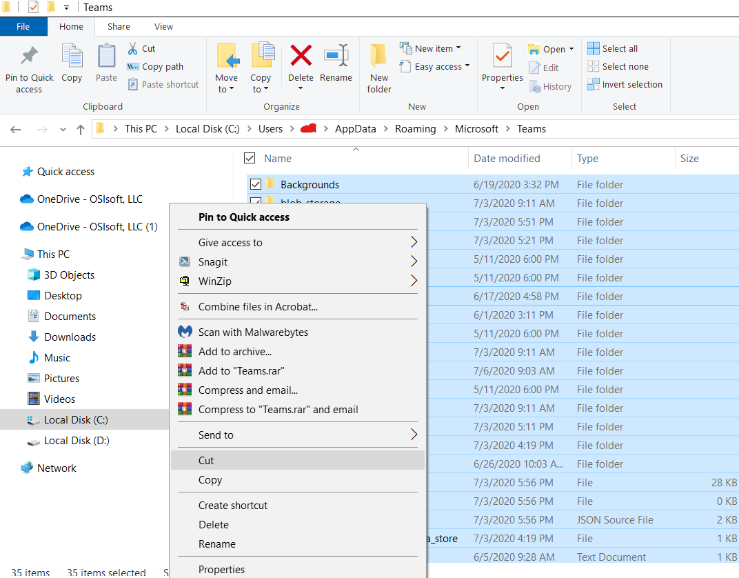Screen dimensions: 739x578
Task: Click the Up arrow navigation button
Action: 81,130
